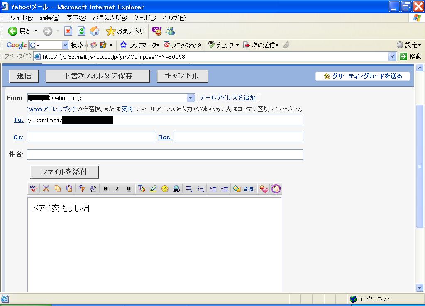Open the Back history dropdown arrow
The height and width of the screenshot is (306, 425).
(x=36, y=31)
